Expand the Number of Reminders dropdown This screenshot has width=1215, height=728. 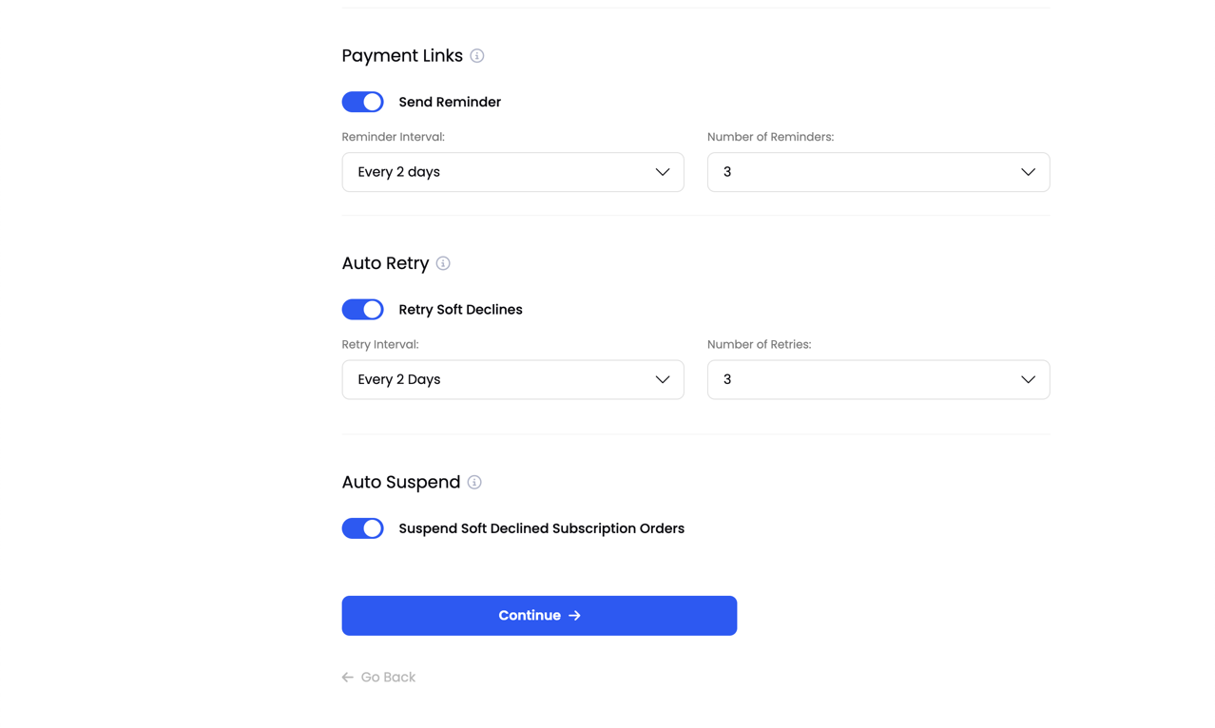877,172
